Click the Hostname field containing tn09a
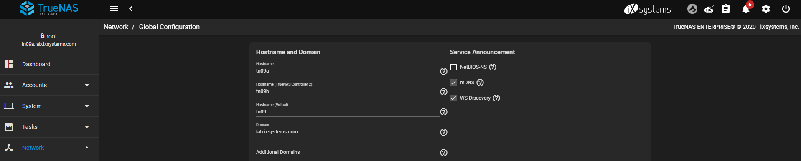801x161 pixels. (347, 71)
